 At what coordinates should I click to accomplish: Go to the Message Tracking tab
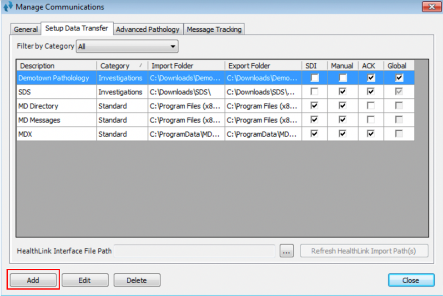[214, 30]
